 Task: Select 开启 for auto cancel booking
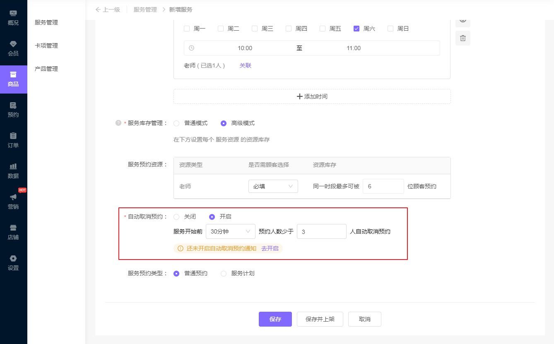pyautogui.click(x=212, y=217)
